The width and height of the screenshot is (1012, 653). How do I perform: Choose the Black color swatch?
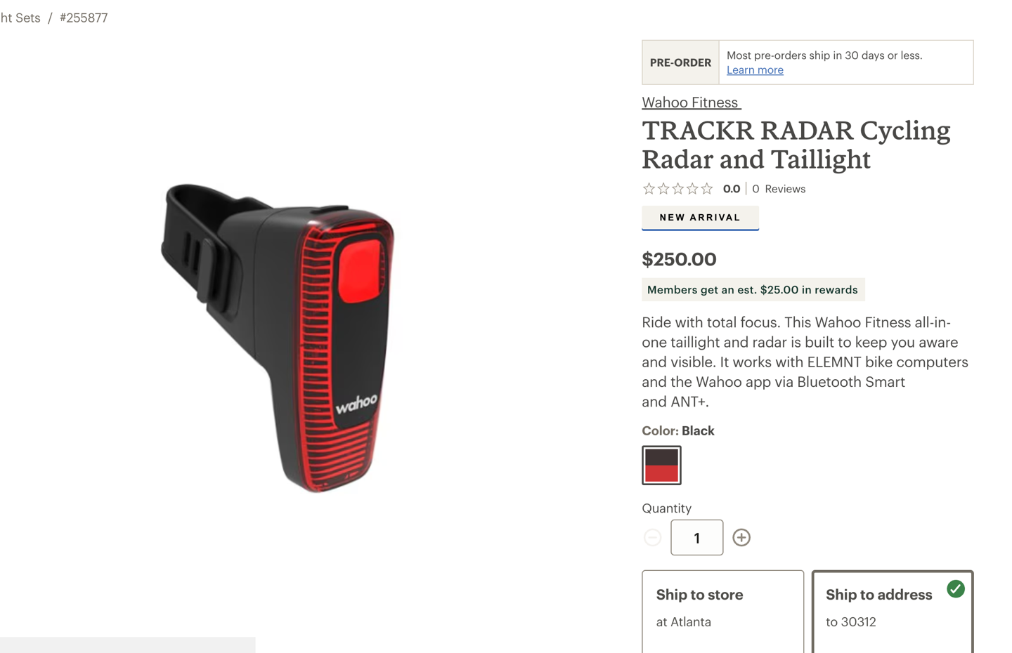[661, 466]
